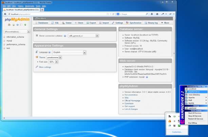The width and height of the screenshot is (208, 137).
Task: Open the Synchronize tab
Action: pyautogui.click(x=134, y=23)
